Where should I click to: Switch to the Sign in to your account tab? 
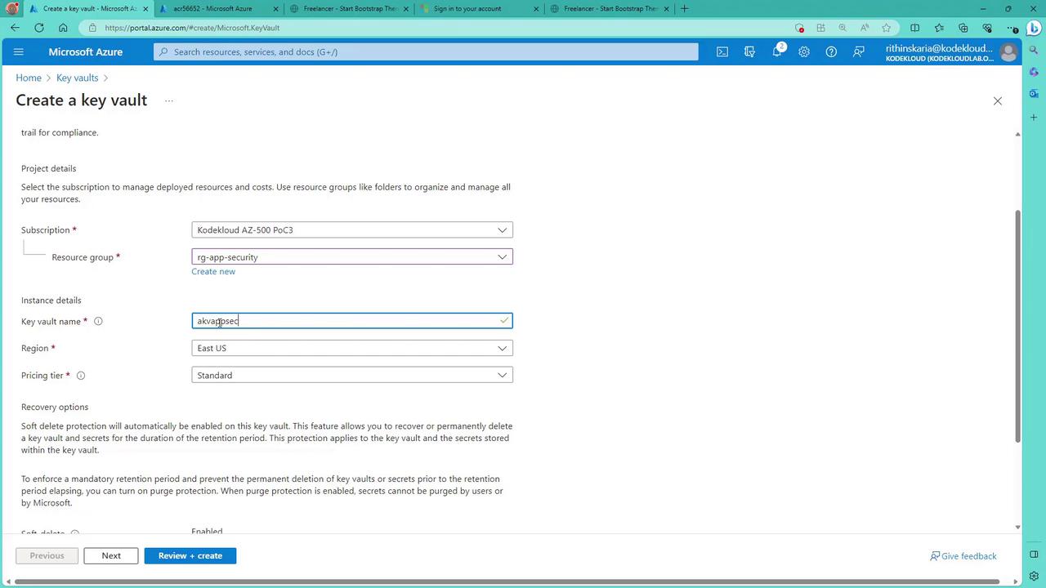pos(481,9)
